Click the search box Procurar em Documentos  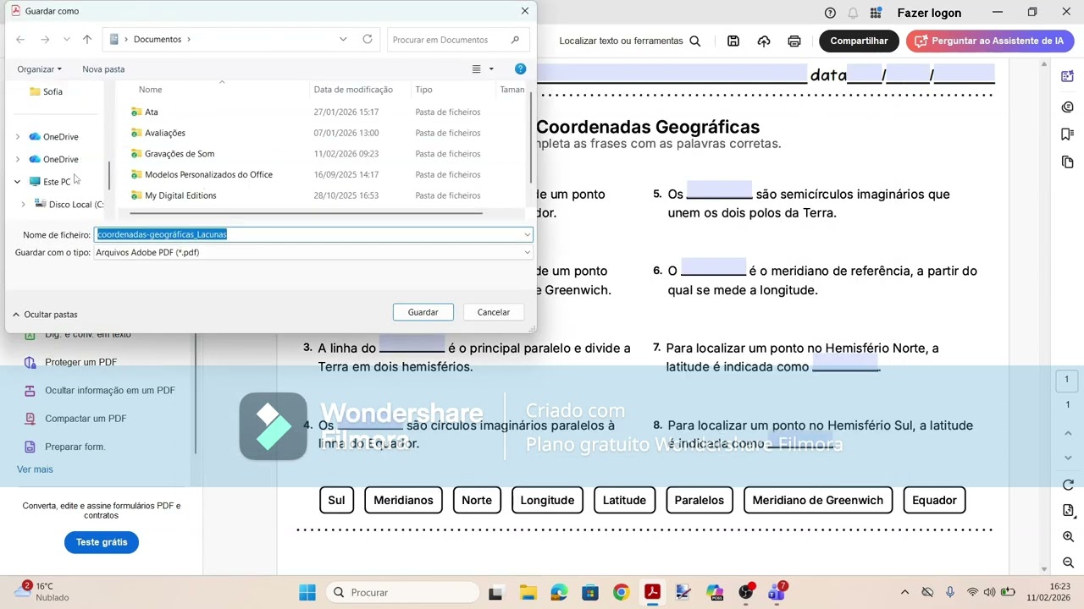457,40
